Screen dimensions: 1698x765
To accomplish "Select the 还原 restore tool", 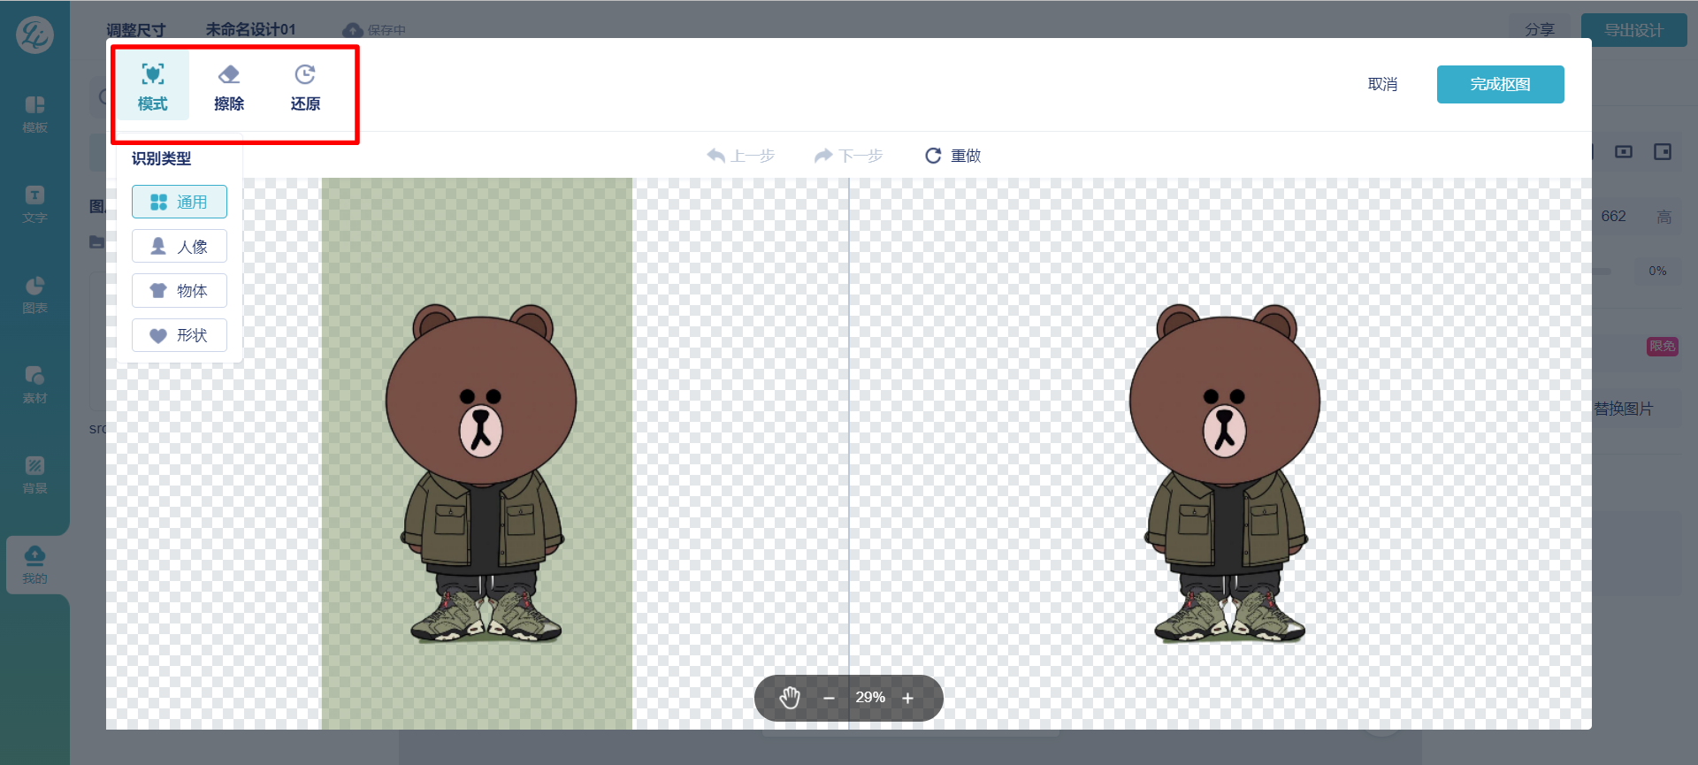I will 305,86.
